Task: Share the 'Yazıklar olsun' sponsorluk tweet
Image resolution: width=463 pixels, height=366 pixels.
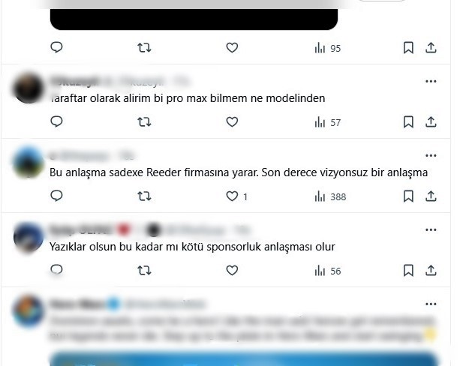Action: [x=431, y=270]
